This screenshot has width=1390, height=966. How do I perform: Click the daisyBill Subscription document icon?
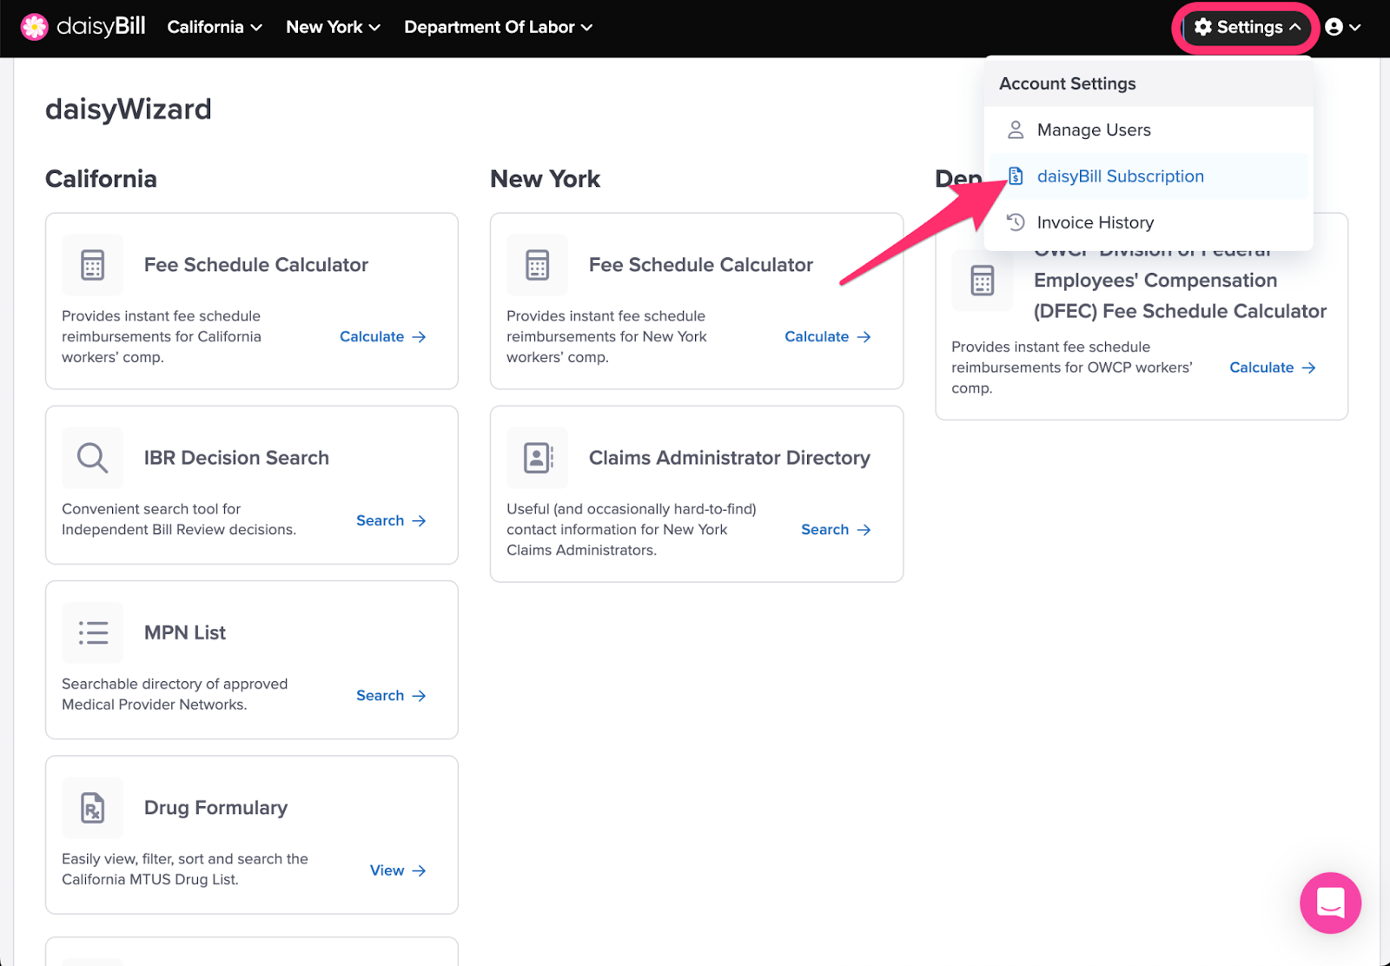pos(1015,176)
